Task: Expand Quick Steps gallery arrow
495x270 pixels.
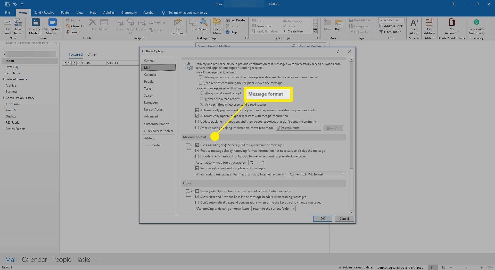Action: point(315,31)
